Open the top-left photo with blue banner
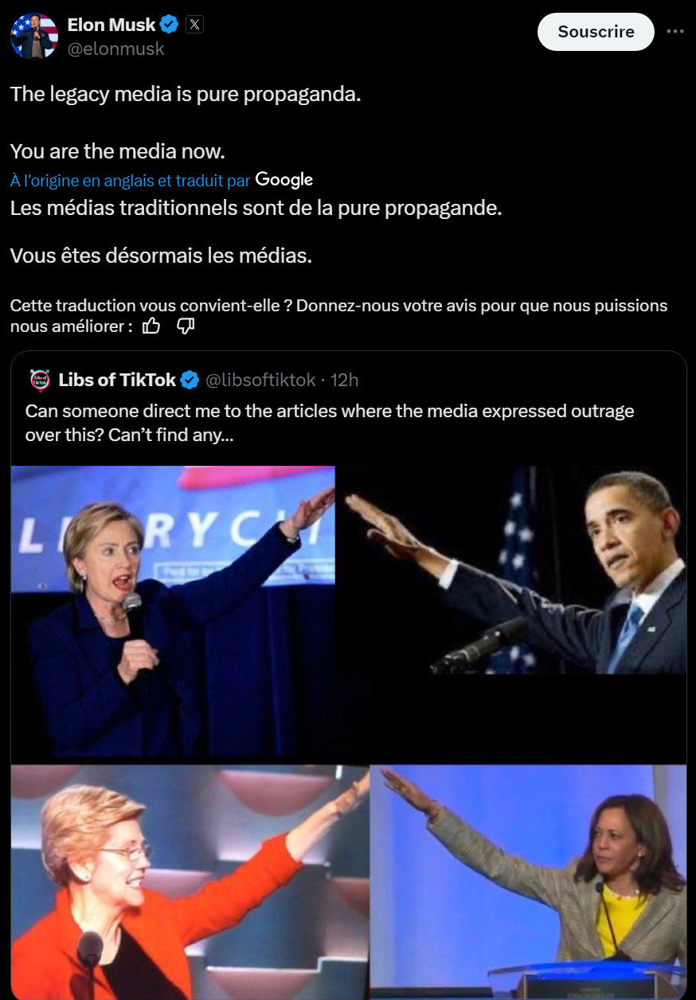The height and width of the screenshot is (1000, 696). (x=173, y=611)
